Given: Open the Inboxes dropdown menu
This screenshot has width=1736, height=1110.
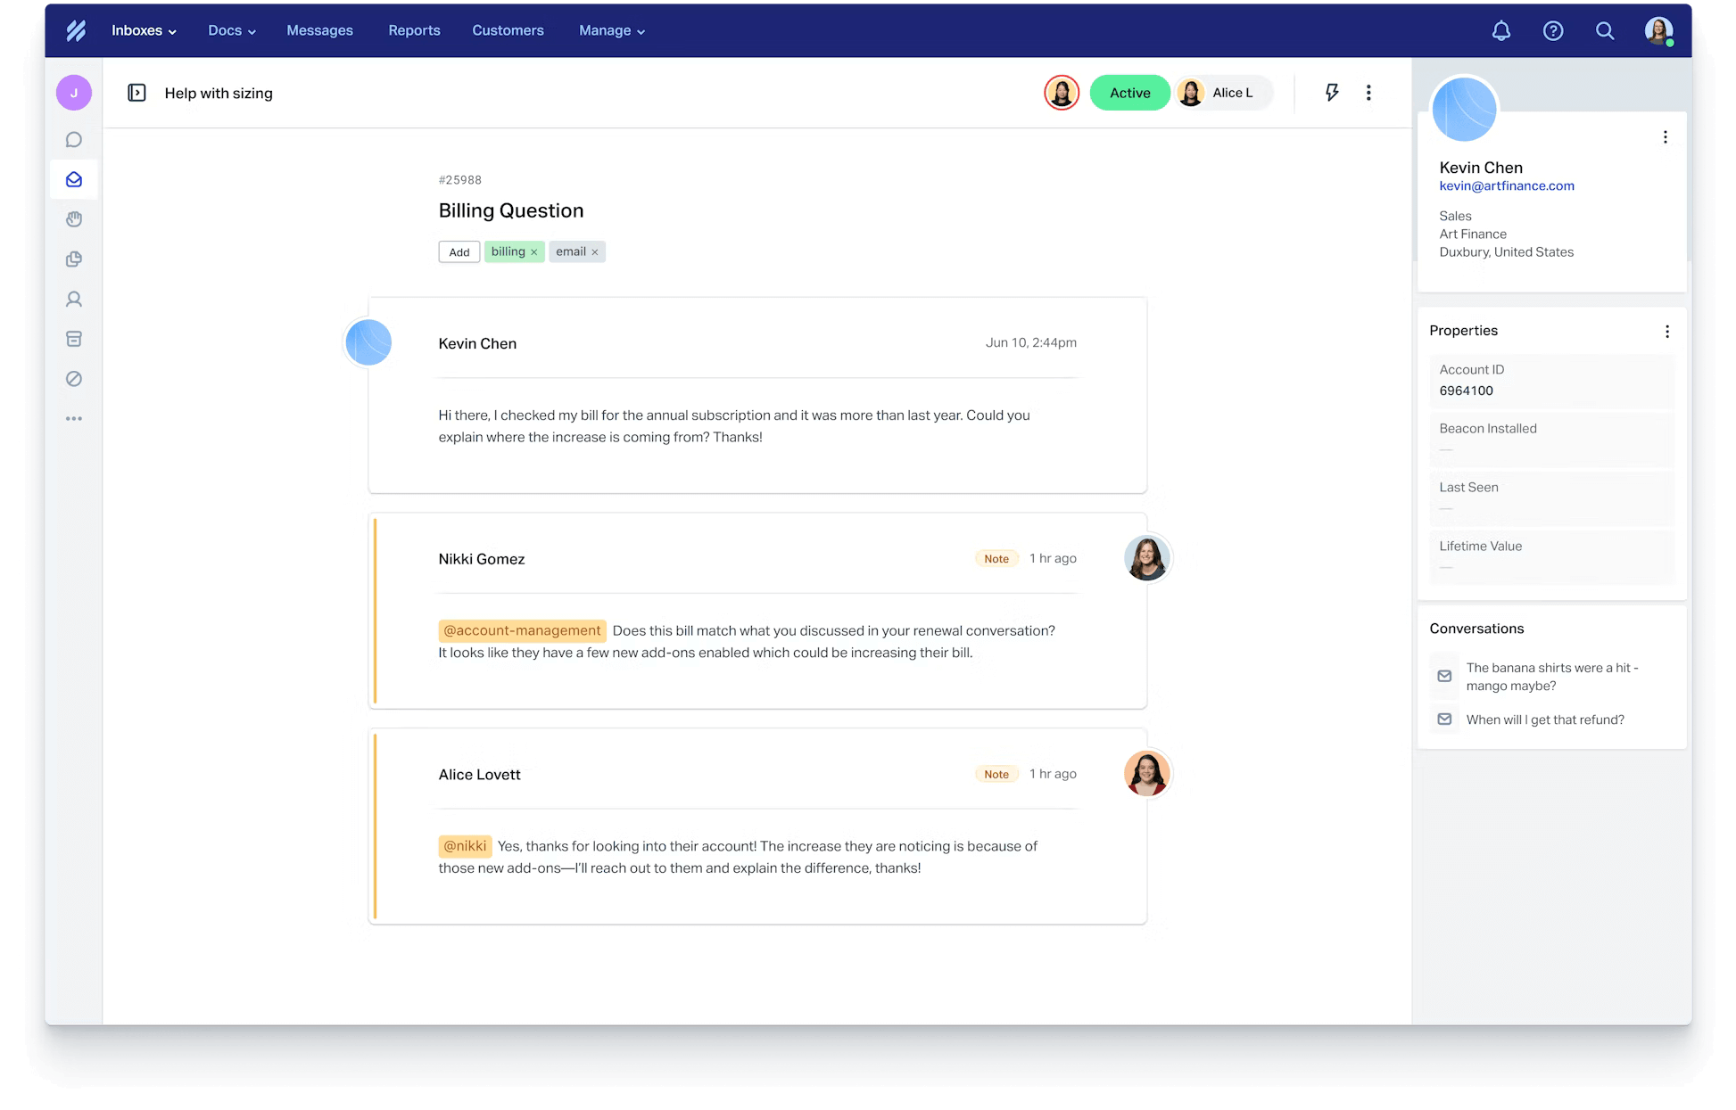Looking at the screenshot, I should (x=144, y=31).
